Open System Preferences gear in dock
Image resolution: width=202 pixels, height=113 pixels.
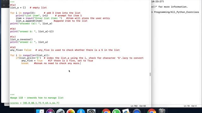(91, 111)
